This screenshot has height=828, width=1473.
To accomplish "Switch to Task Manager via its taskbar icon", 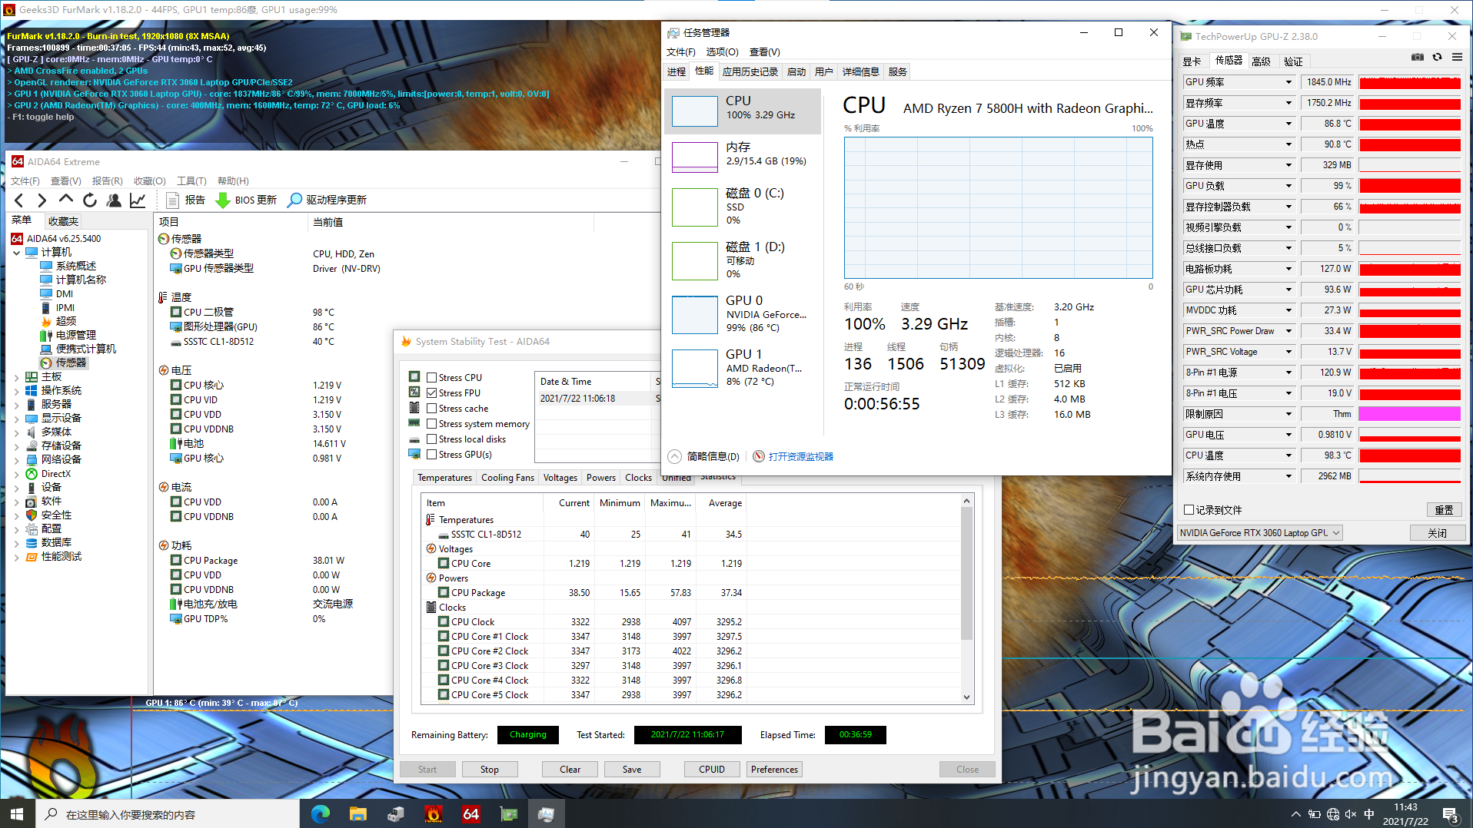I will coord(547,814).
